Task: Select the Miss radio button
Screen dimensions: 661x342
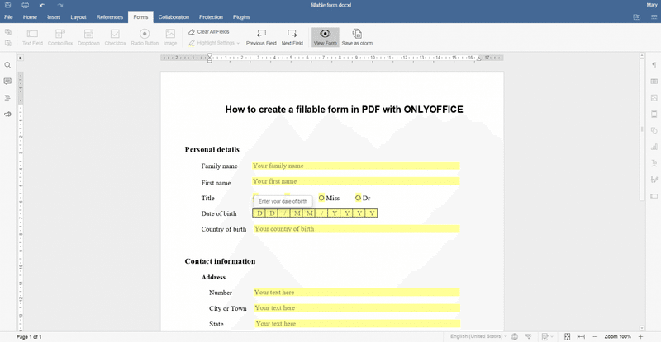Action: click(x=321, y=198)
